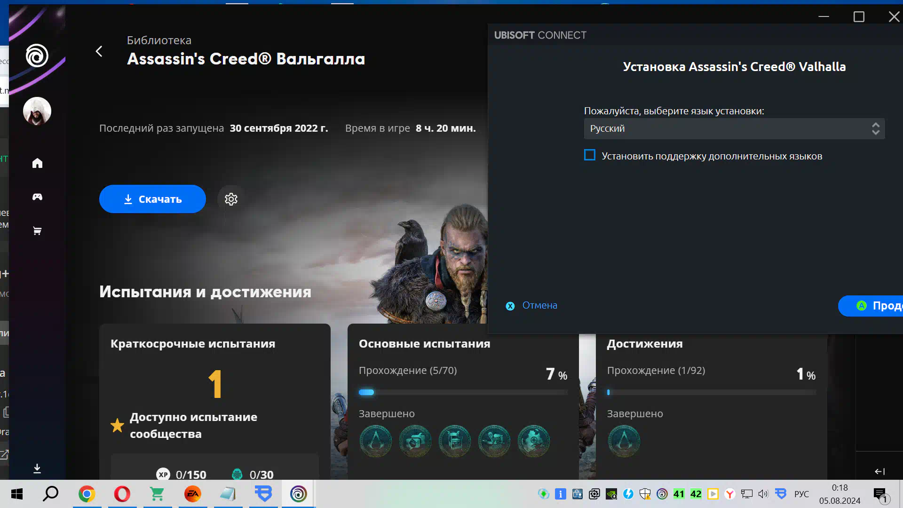Collapse side panel with arrow icon
Screen dimensions: 903x508
tap(879, 471)
